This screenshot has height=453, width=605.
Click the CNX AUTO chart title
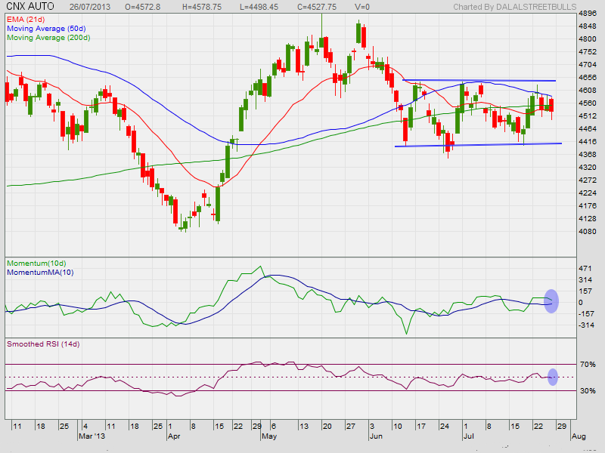pos(30,7)
